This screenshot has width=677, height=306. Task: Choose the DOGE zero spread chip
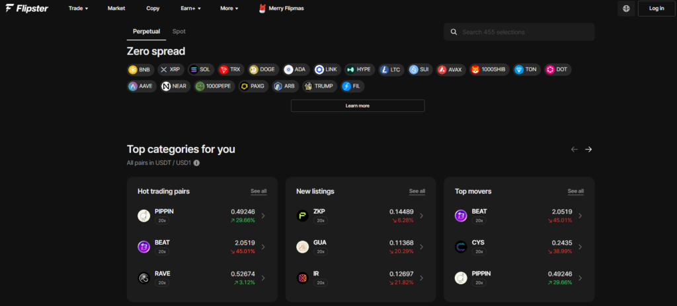tap(262, 69)
